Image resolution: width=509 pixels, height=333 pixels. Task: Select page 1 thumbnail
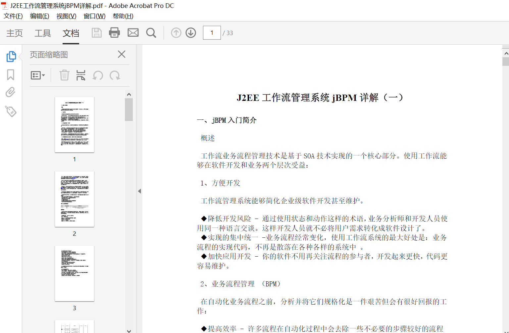(75, 125)
